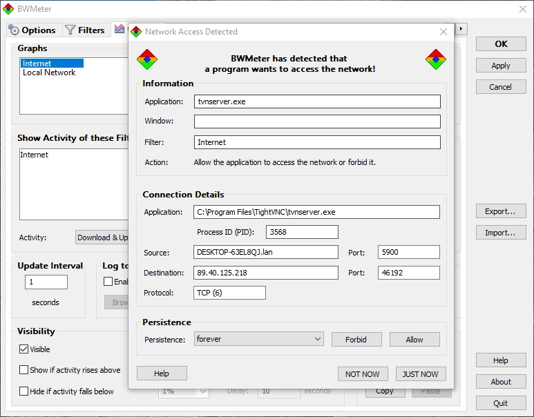Click the empty Window field
Viewport: 534px width, 417px height.
point(317,122)
